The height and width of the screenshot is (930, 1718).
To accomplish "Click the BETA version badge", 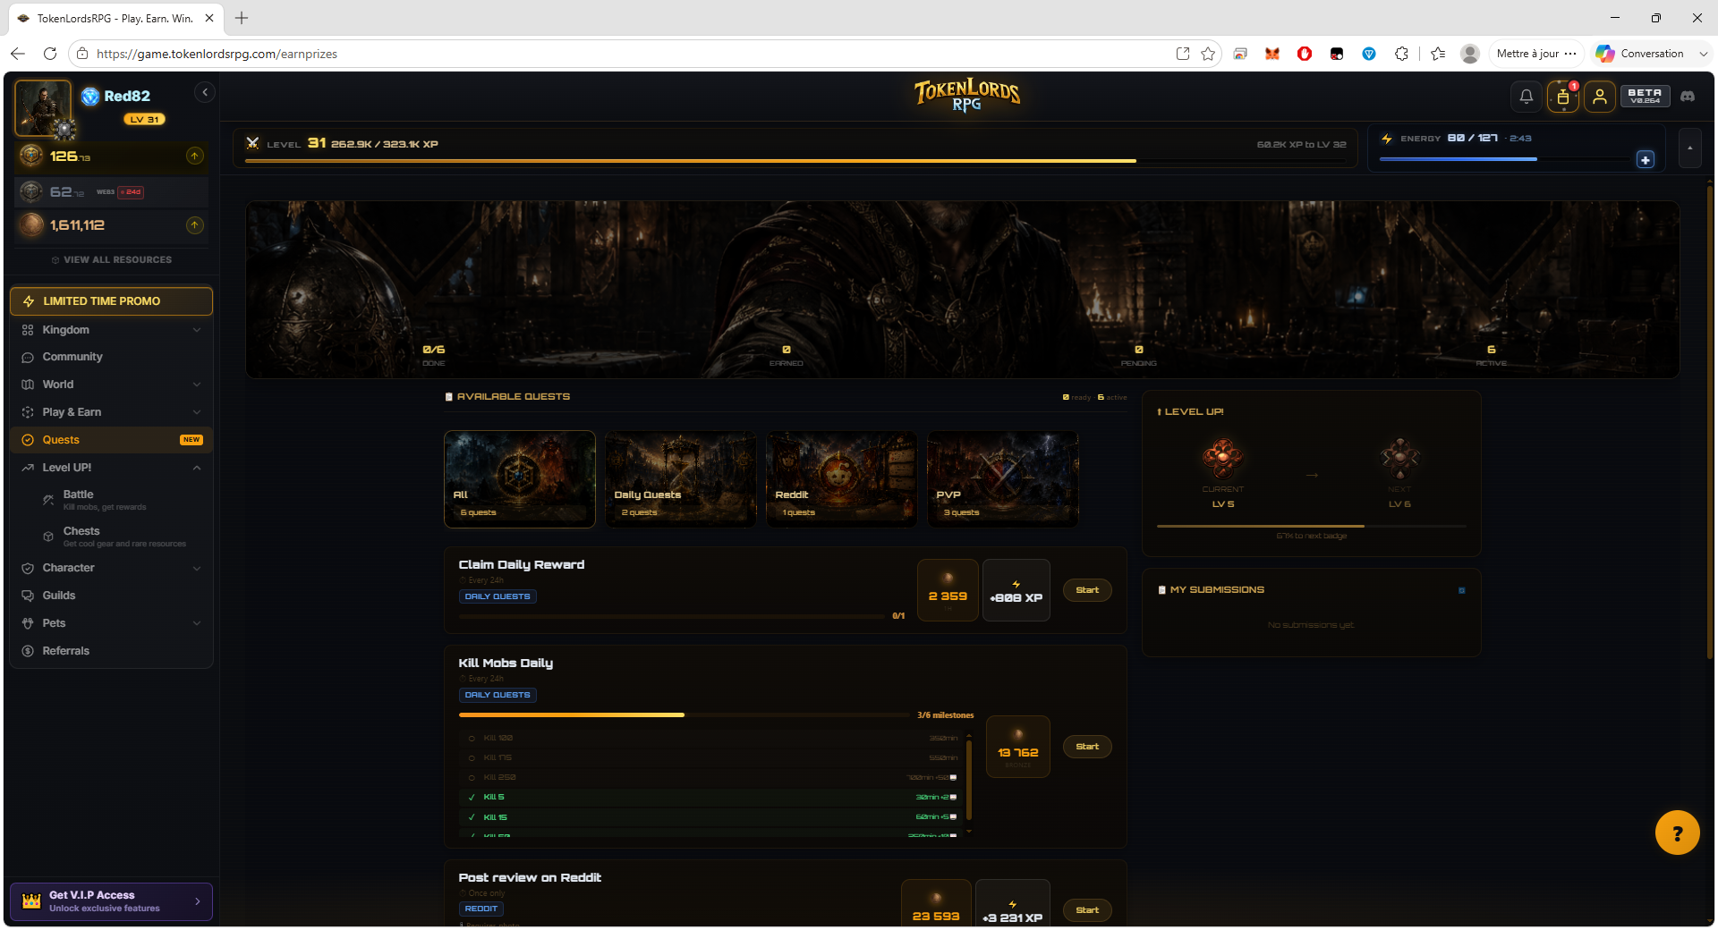I will click(1645, 96).
